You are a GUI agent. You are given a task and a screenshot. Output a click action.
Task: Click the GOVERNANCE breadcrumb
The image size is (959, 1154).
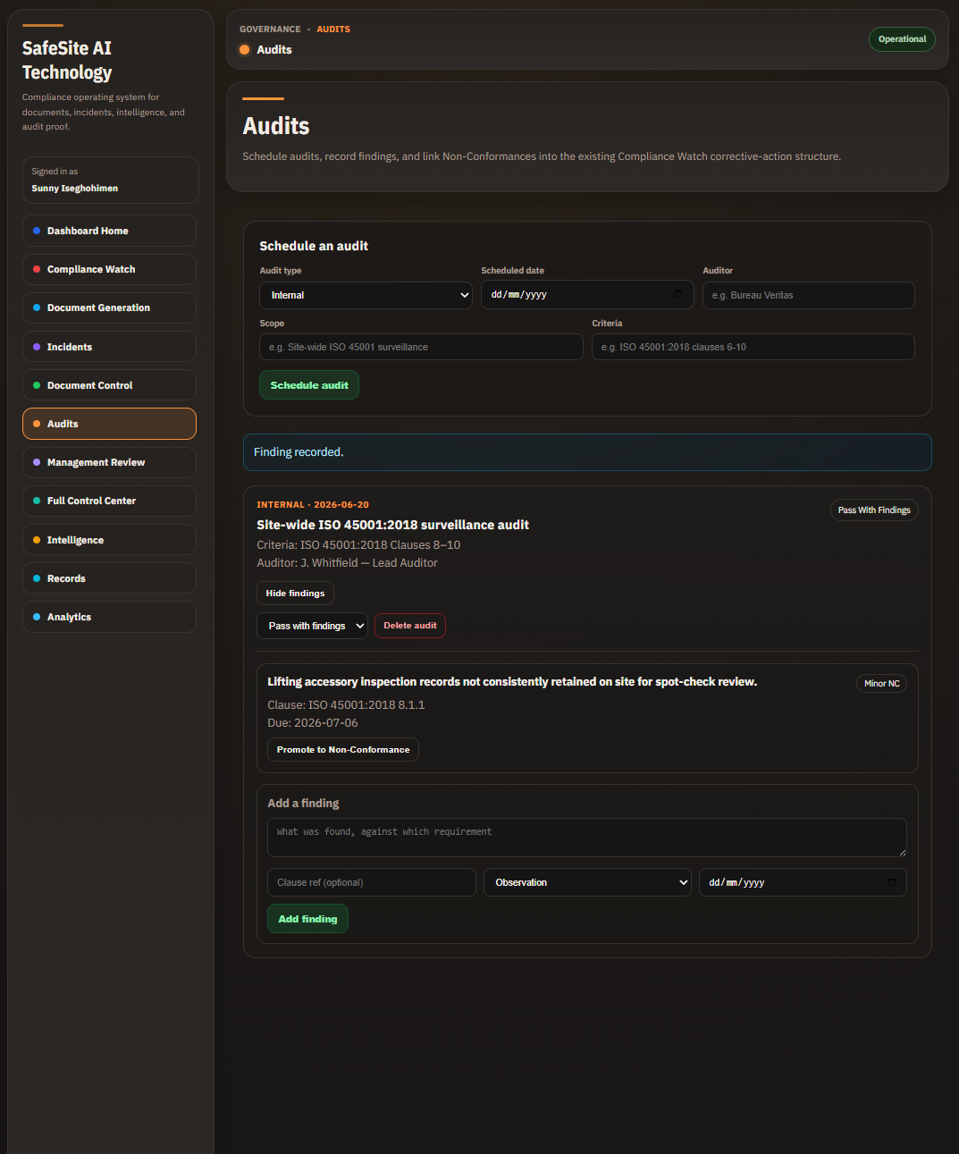click(270, 29)
